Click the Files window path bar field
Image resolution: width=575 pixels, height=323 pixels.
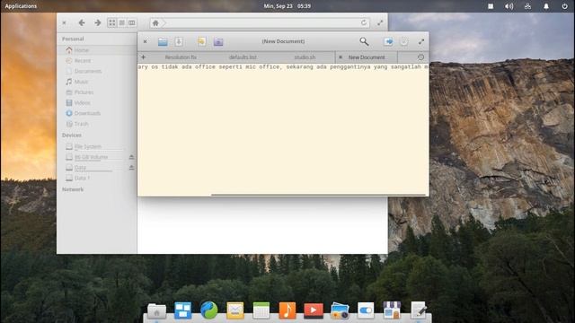(x=260, y=23)
